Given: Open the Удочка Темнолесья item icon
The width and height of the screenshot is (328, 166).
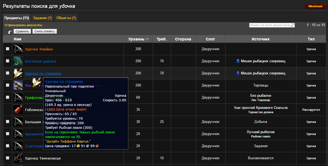Looking at the screenshot, I should coord(18,158).
